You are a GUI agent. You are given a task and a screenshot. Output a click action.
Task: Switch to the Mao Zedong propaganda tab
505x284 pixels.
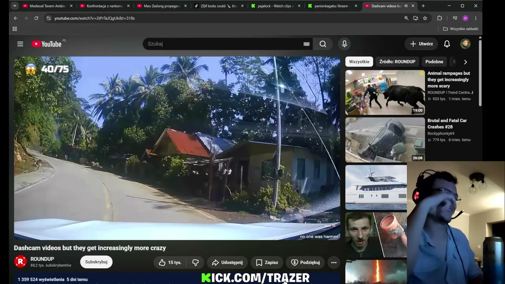(162, 6)
